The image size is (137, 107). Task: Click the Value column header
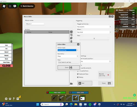[50, 32]
